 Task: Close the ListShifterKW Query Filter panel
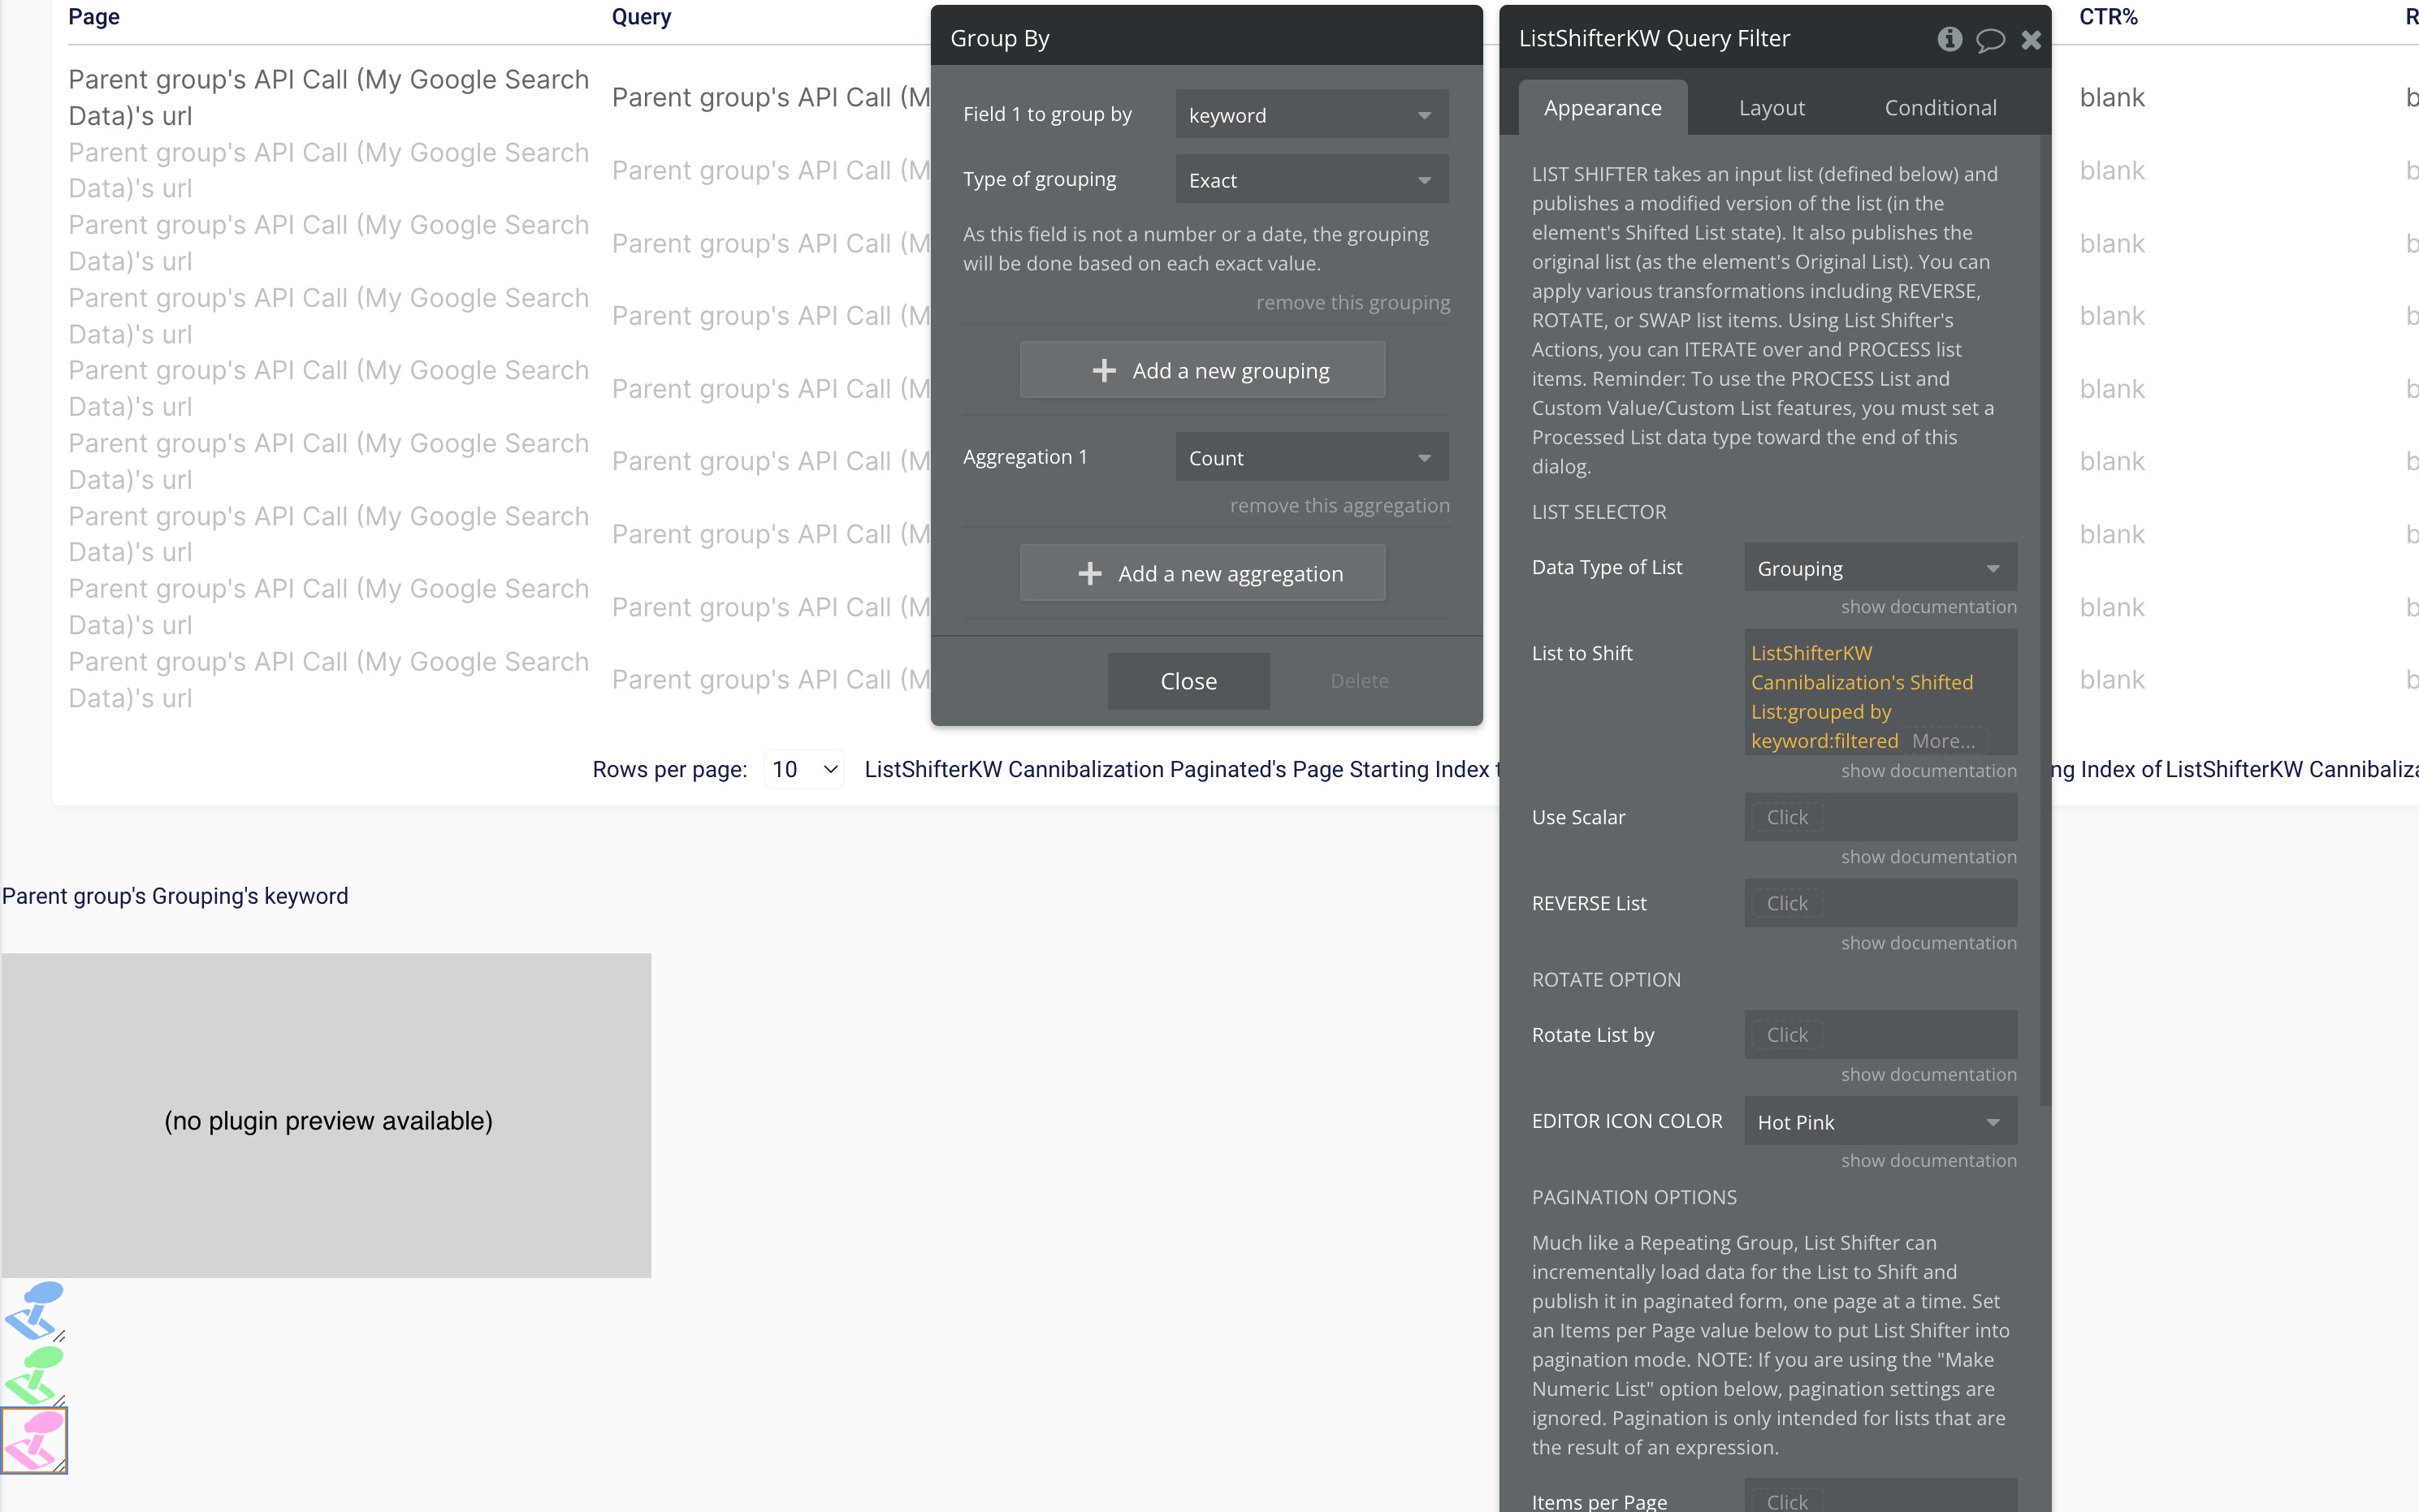click(x=2031, y=39)
